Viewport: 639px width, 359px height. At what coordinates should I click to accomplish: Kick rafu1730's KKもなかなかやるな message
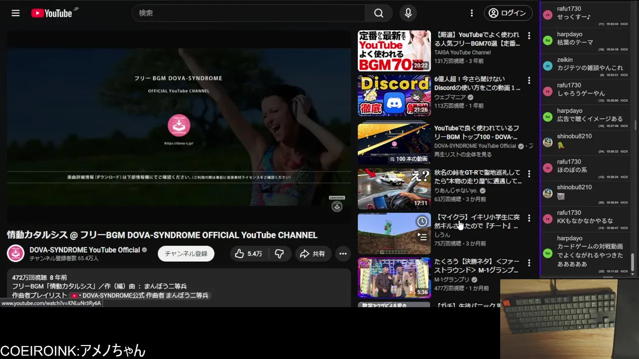click(x=624, y=227)
